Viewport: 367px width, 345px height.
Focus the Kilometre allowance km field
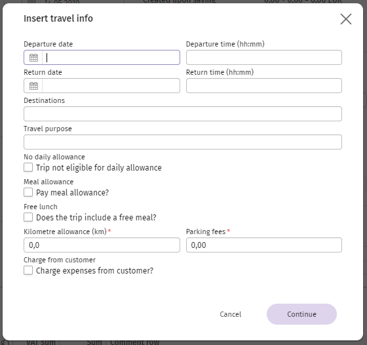point(102,245)
